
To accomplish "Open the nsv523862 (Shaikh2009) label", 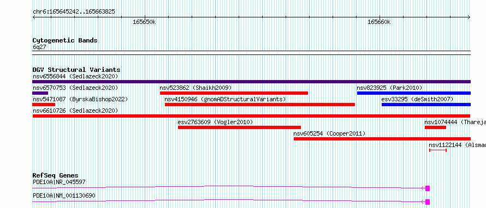I will tap(195, 88).
